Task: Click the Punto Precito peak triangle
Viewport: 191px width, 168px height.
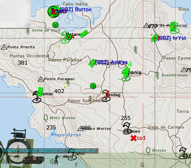Action: point(4,47)
